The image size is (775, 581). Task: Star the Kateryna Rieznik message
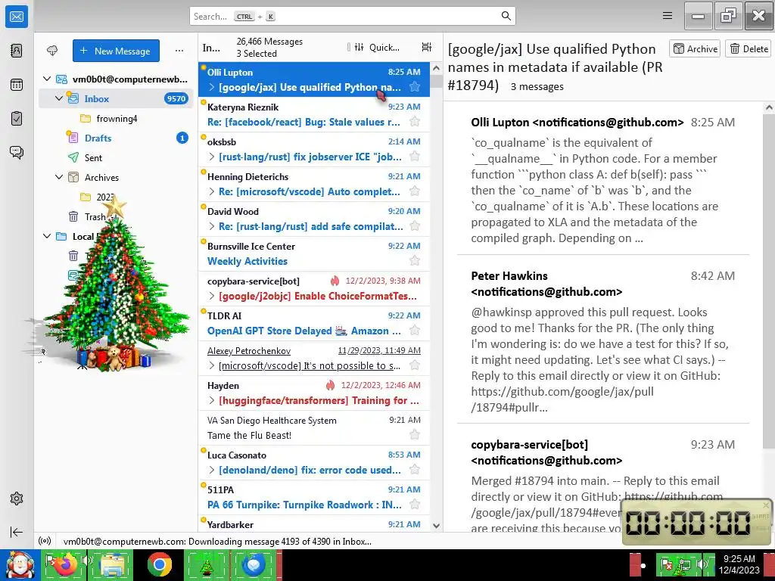[415, 122]
